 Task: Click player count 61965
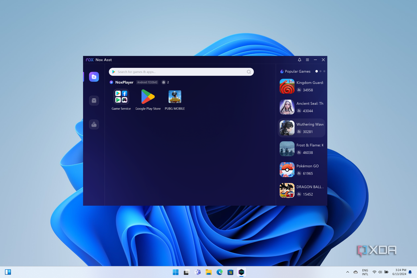308,173
